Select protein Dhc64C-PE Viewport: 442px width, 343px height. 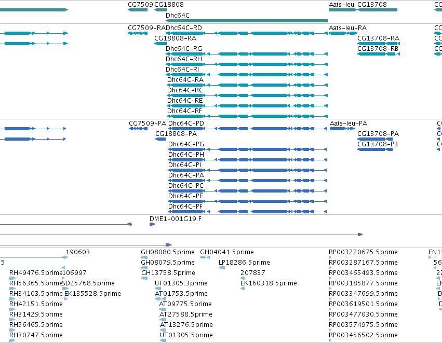(186, 196)
